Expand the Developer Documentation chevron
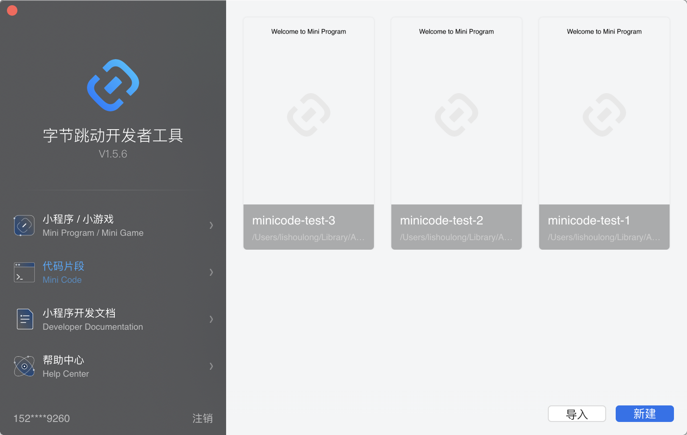 [x=211, y=319]
